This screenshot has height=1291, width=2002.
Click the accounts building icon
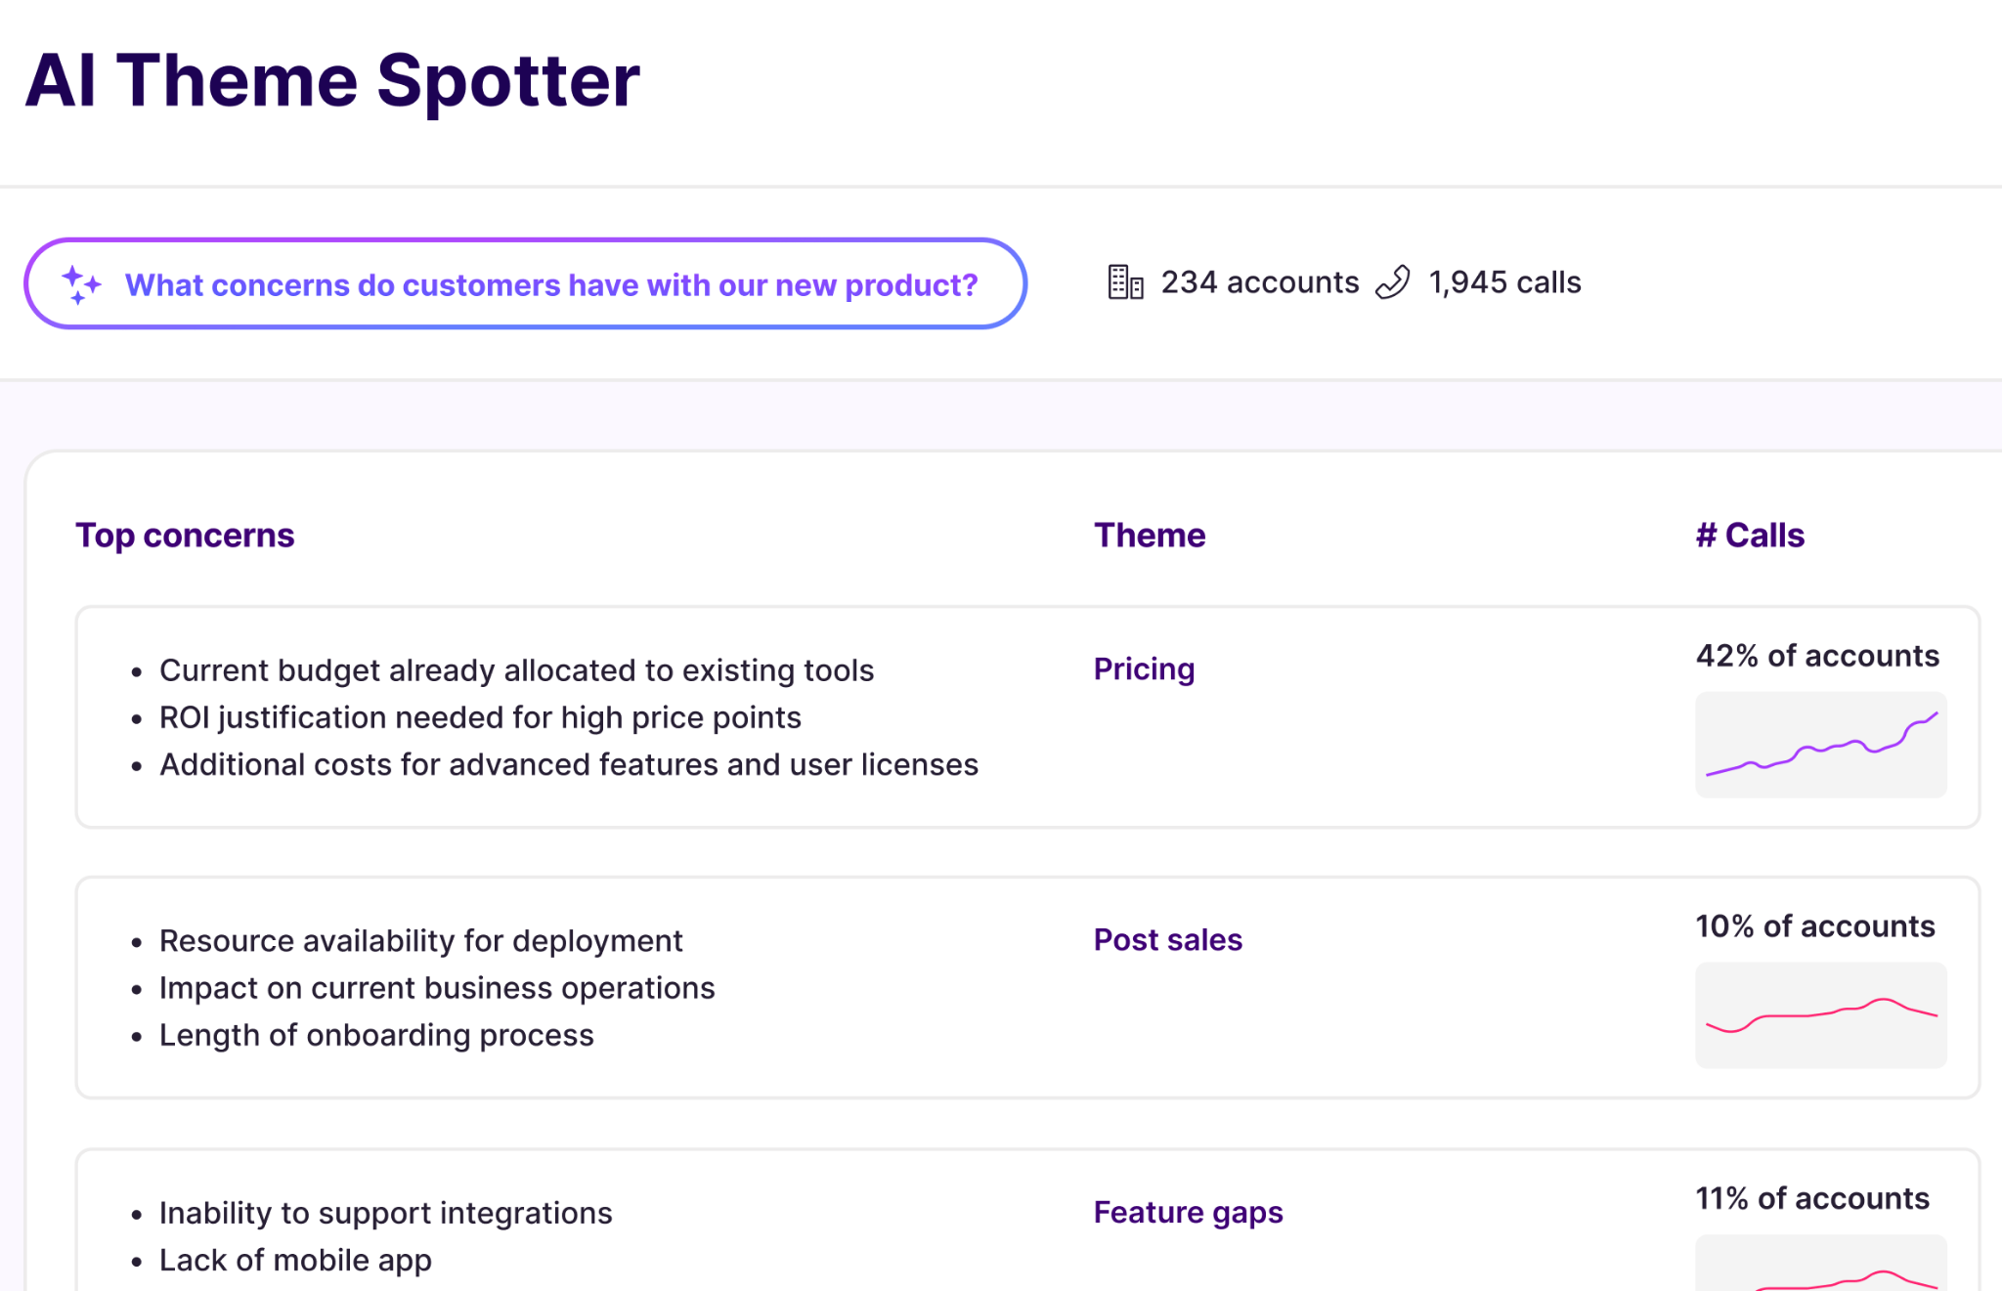(1125, 282)
